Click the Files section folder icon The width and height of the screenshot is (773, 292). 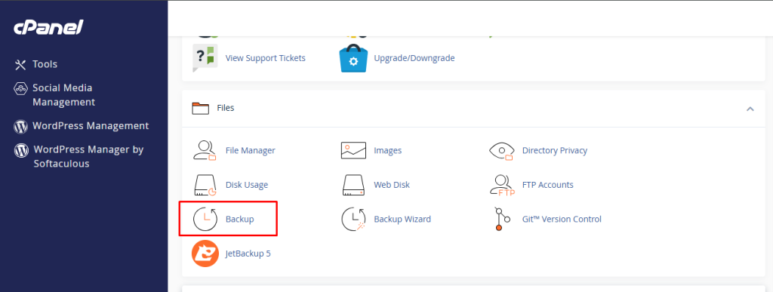point(201,108)
